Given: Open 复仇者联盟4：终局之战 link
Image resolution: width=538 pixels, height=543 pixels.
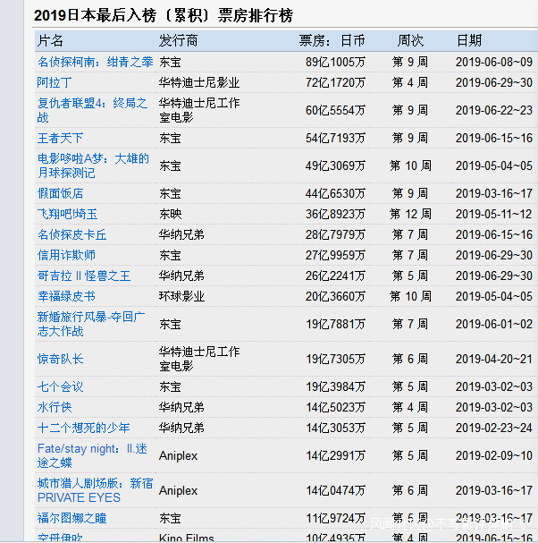Looking at the screenshot, I should [92, 110].
